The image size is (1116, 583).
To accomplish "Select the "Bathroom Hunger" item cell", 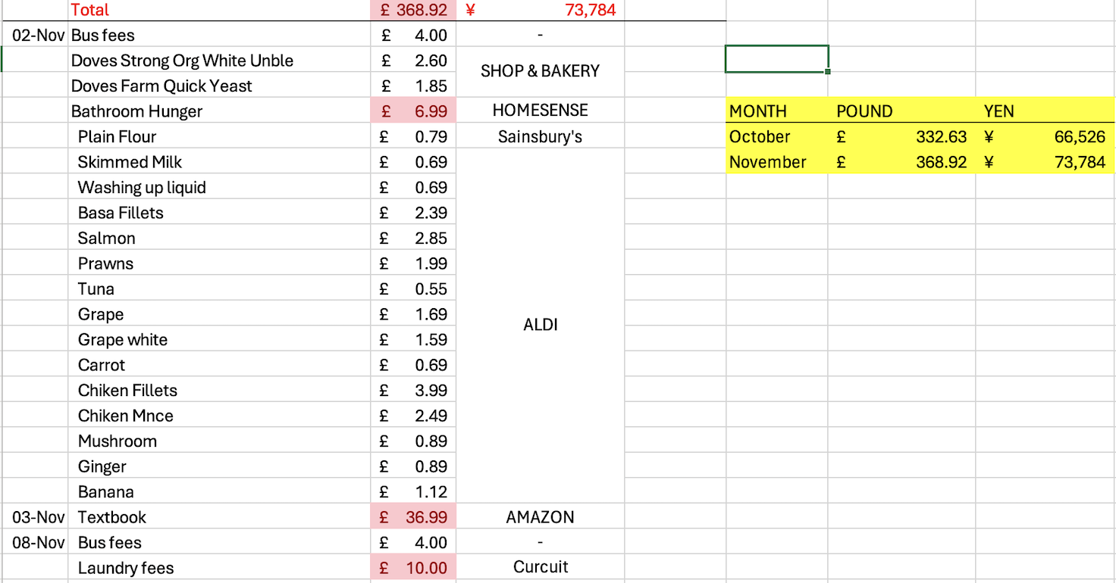I will [136, 111].
